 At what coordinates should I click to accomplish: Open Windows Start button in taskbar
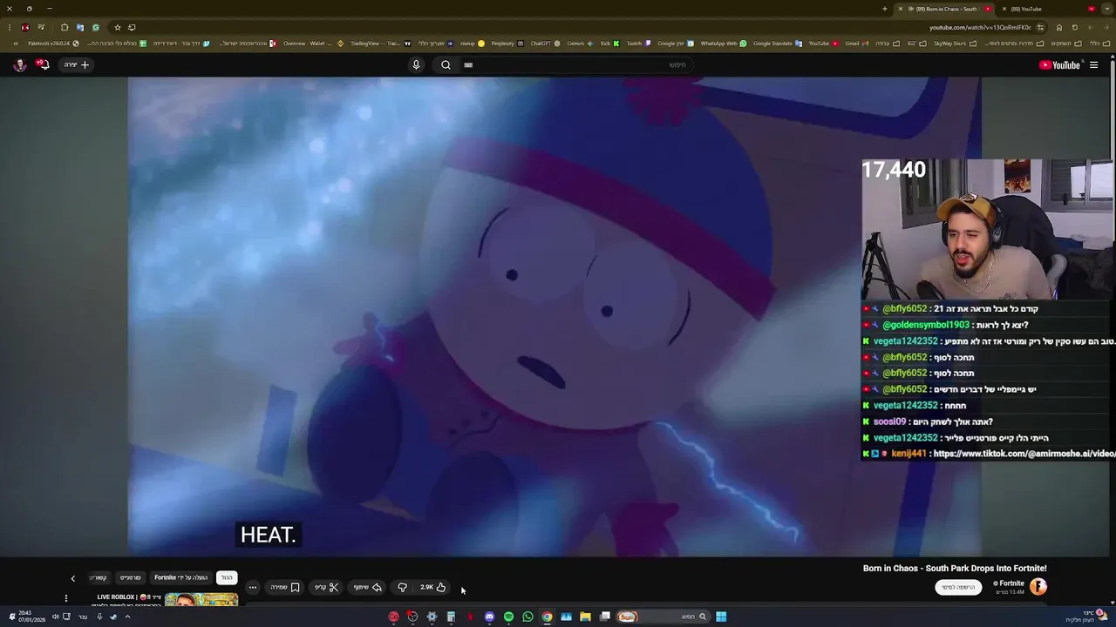coord(721,617)
